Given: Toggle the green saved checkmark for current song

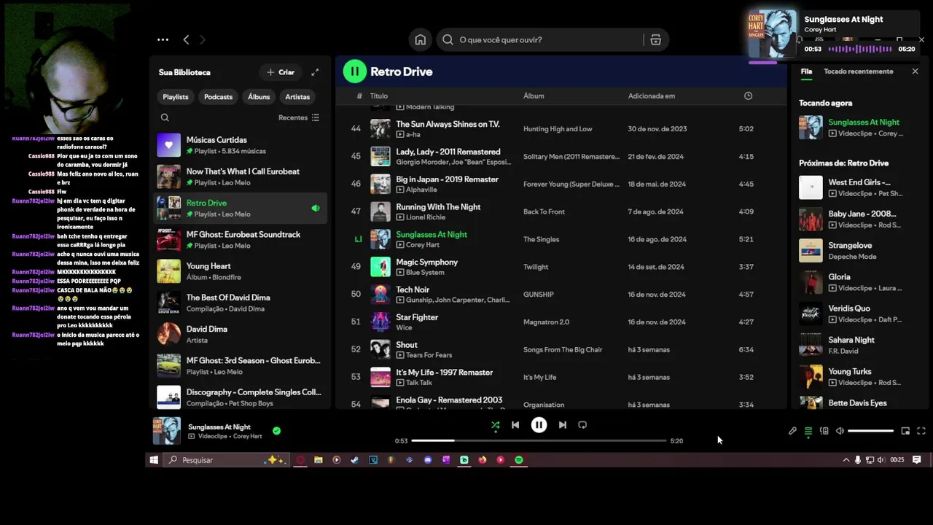Looking at the screenshot, I should coord(276,431).
